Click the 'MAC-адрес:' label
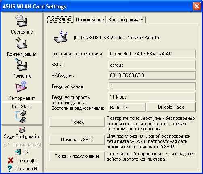Image resolution: width=203 pixels, height=174 pixels. point(63,75)
